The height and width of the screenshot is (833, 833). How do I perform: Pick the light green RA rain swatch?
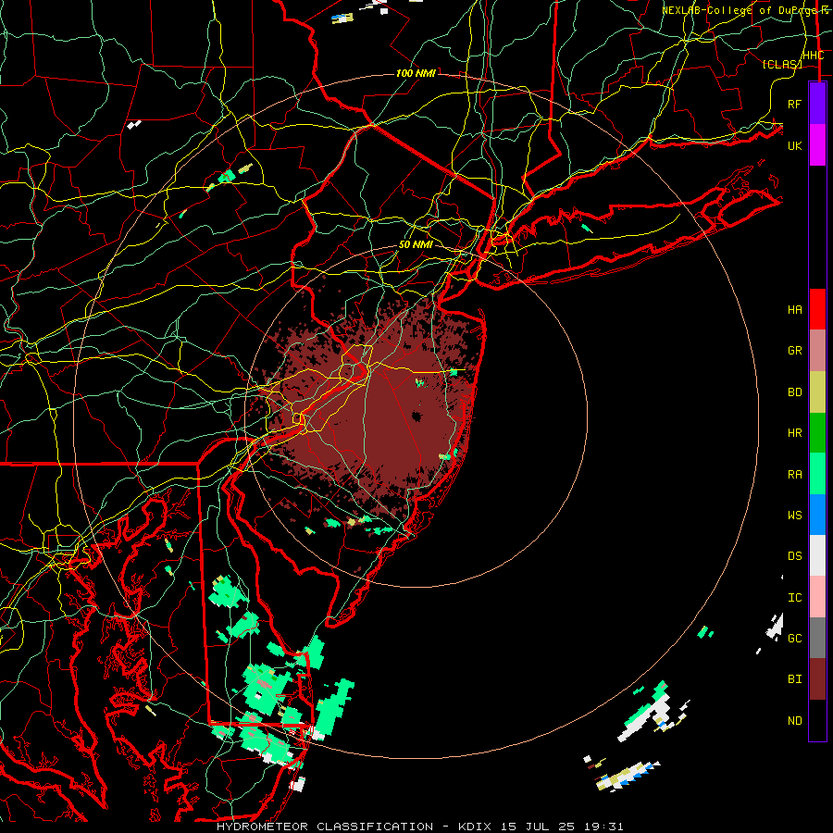pos(817,474)
